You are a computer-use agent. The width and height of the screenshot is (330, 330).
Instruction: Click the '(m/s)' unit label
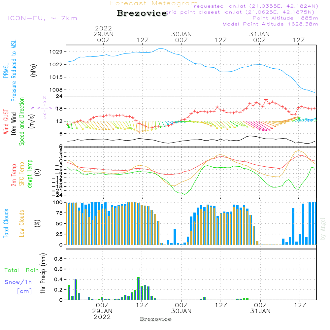(x=32, y=121)
